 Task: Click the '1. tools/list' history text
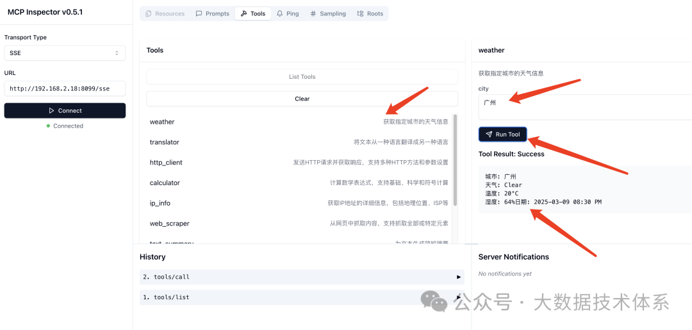pyautogui.click(x=166, y=297)
